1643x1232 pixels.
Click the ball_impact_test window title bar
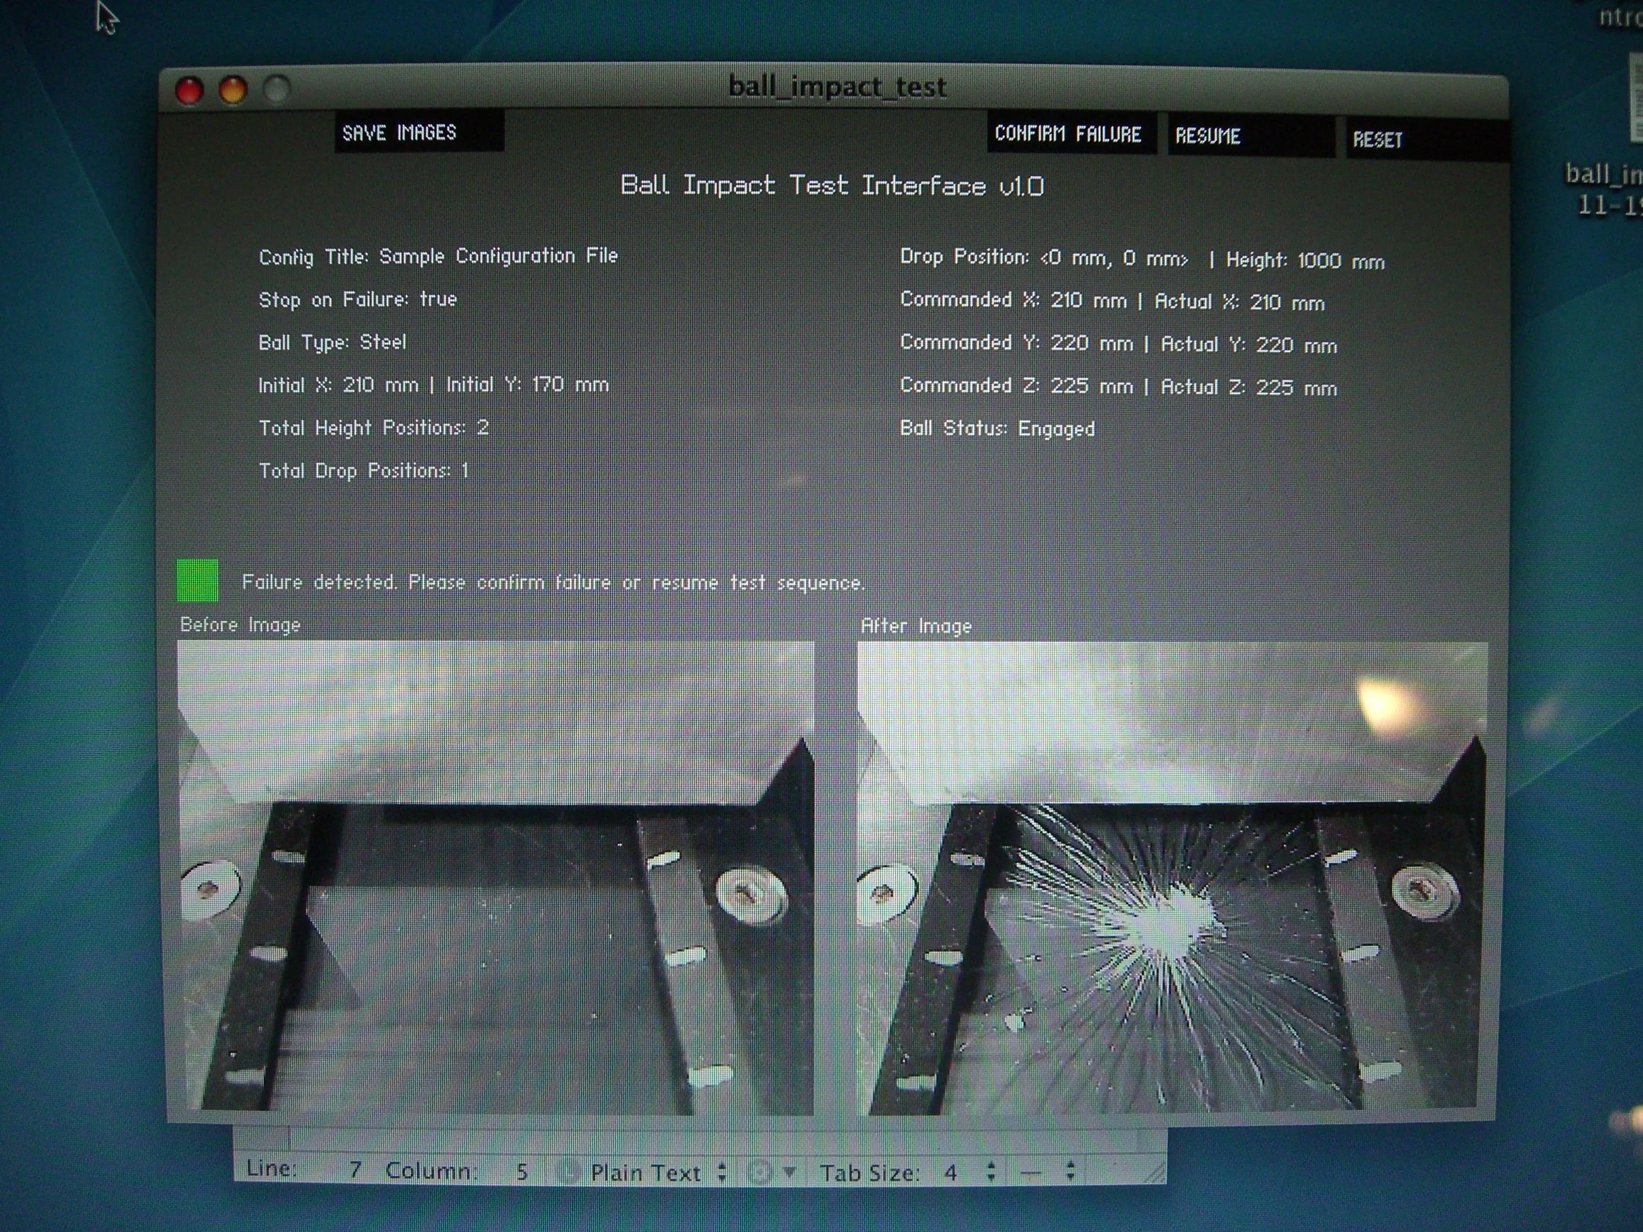pyautogui.click(x=837, y=87)
